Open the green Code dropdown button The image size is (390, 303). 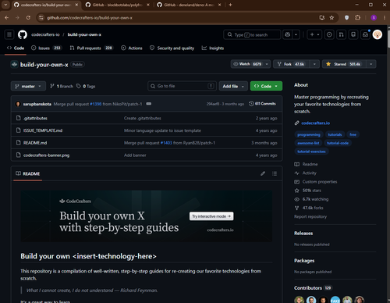pos(266,86)
